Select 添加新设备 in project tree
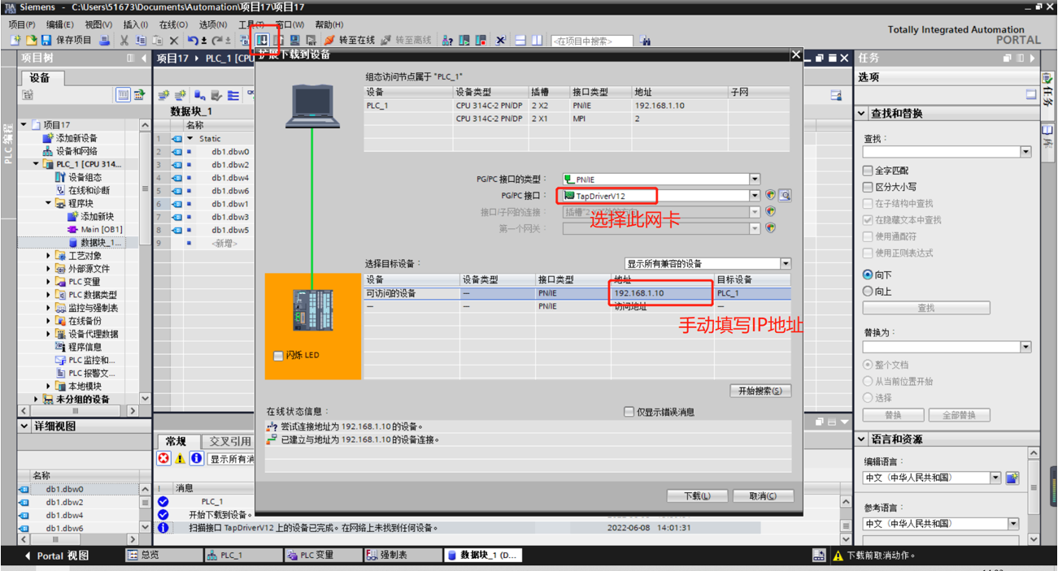Viewport: 1058px width, 571px height. [76, 138]
